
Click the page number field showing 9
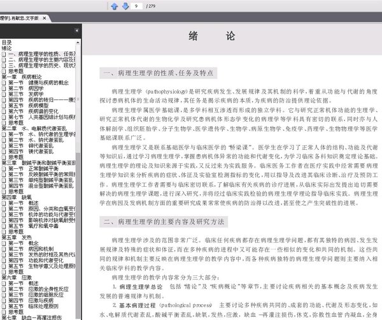136,6
